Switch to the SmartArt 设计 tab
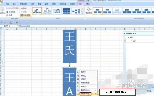This screenshot has width=154, height=96. coord(81,4)
